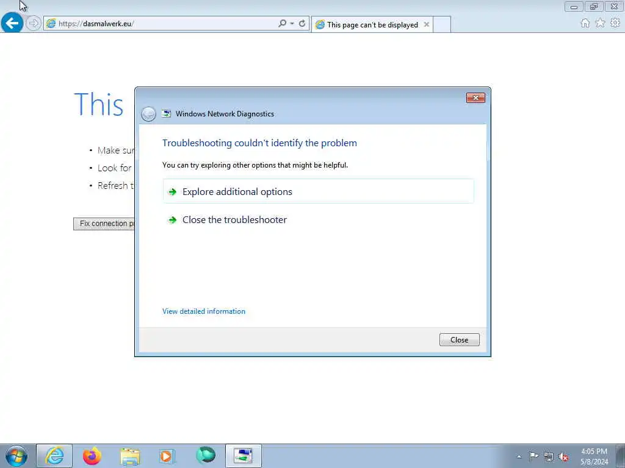Screen dimensions: 625x468
Task: Open the network tray icon
Action: tap(549, 456)
